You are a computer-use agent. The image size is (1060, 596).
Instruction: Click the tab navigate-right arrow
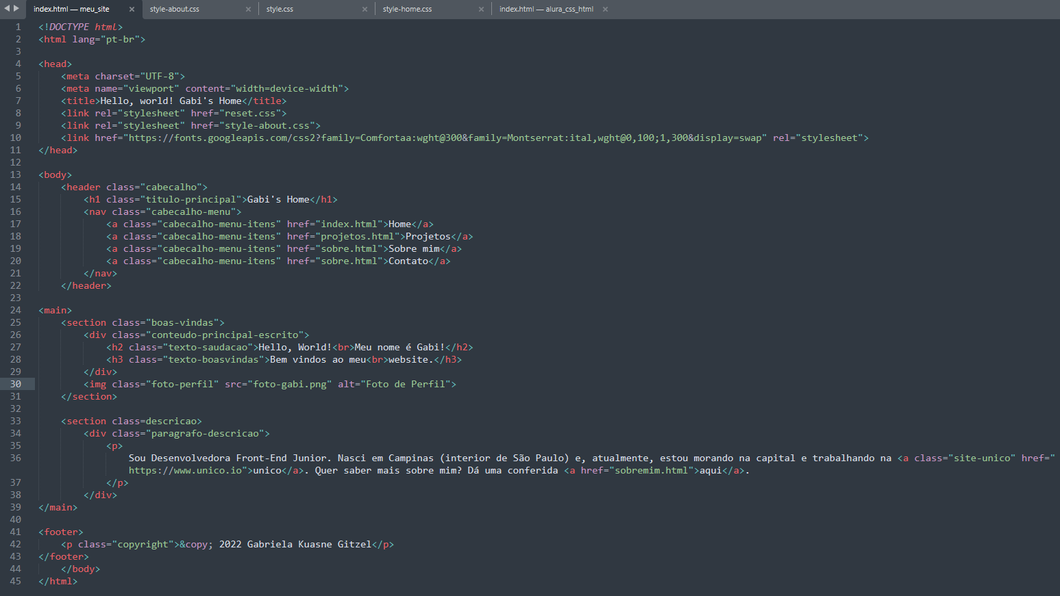click(x=16, y=9)
